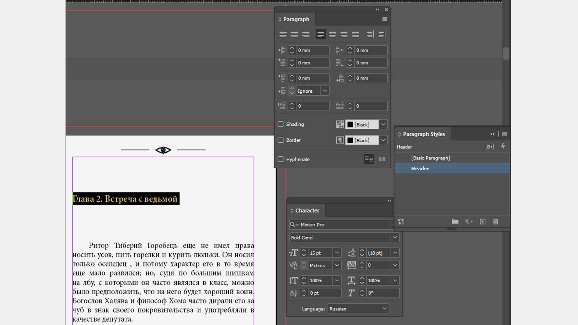Expand the Language dropdown showing Russian
578x325 pixels.
point(384,309)
